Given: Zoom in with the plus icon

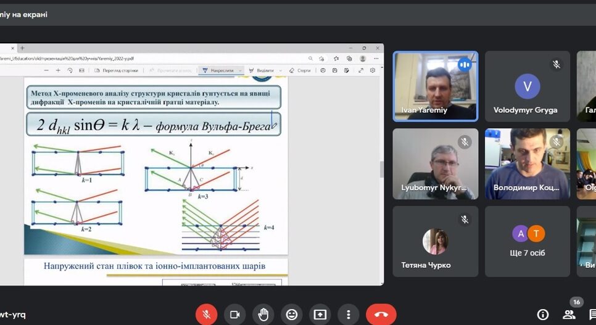Looking at the screenshot, I should [x=59, y=71].
